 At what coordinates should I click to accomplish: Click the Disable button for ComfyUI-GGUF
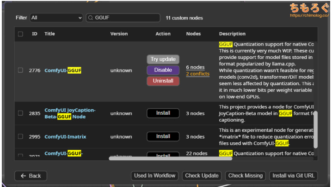tap(163, 70)
